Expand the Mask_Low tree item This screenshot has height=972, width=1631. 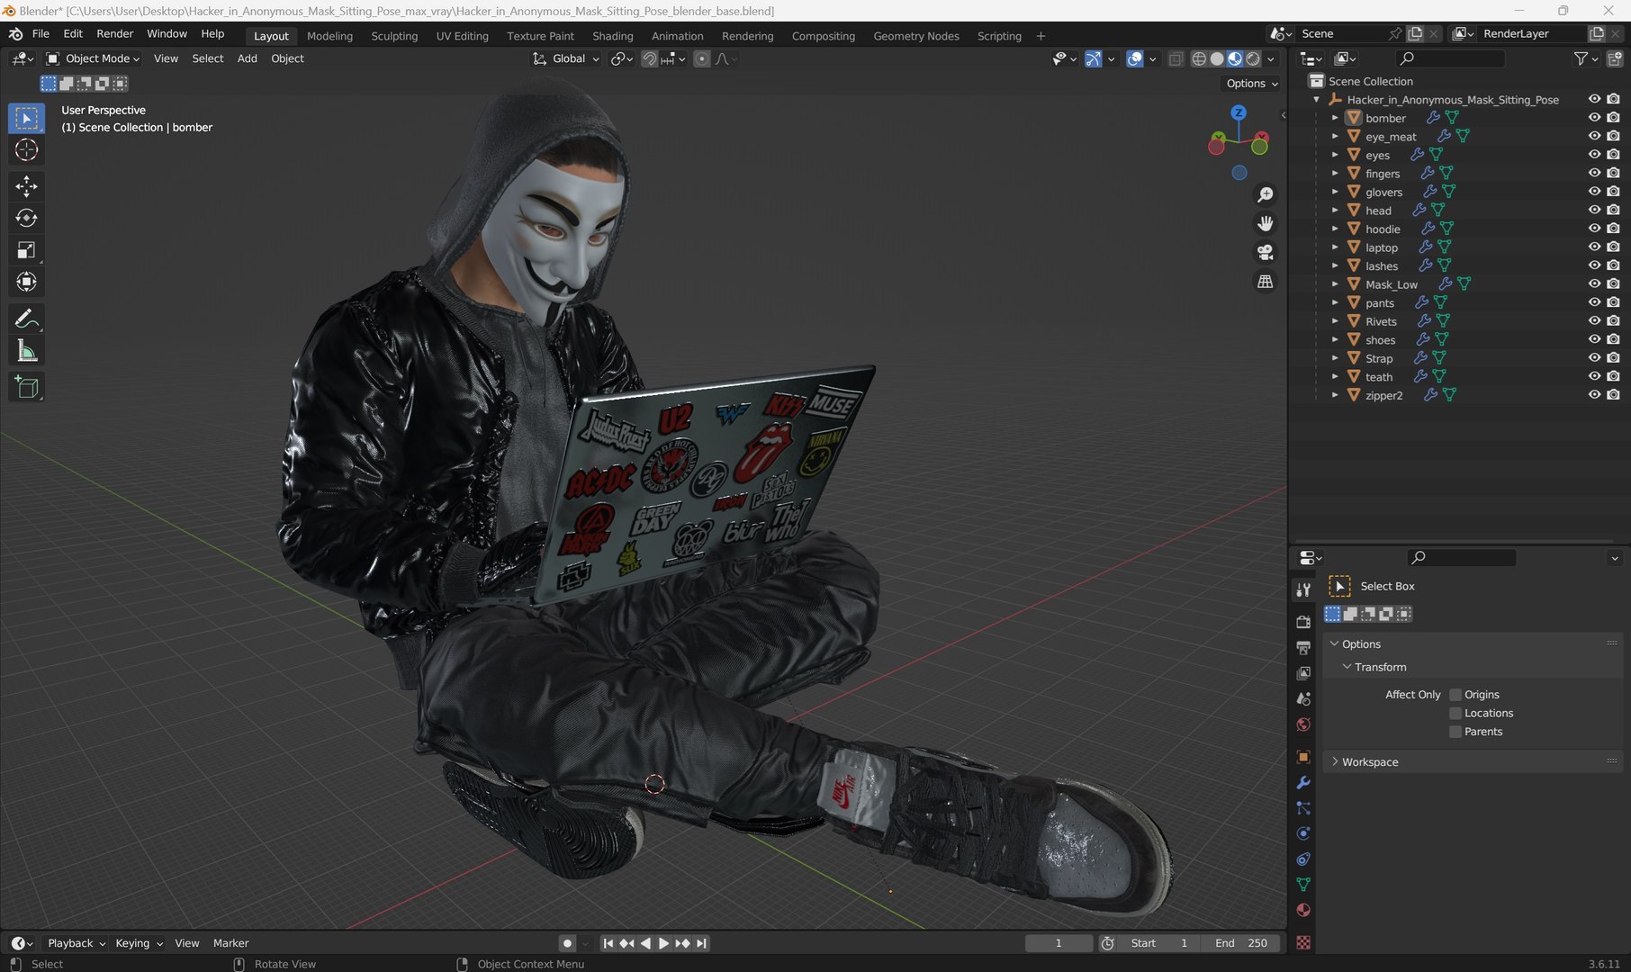(x=1335, y=284)
